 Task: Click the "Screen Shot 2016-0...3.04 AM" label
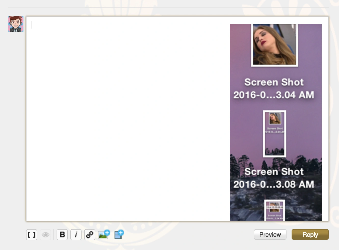274,89
